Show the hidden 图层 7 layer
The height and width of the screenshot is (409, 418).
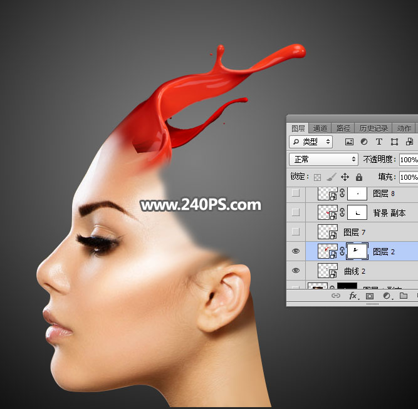pyautogui.click(x=296, y=232)
